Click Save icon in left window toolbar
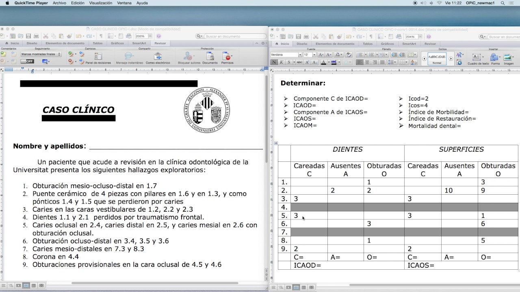The image size is (520, 292). coord(28,36)
